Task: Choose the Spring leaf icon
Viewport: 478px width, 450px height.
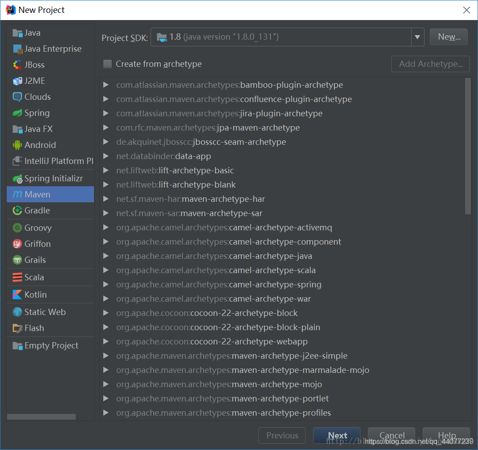Action: pos(17,113)
